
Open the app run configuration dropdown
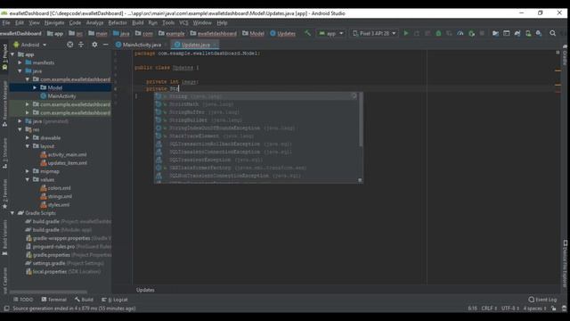tap(330, 33)
